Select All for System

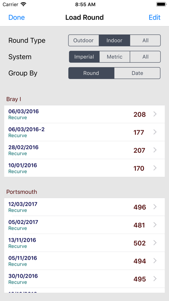pos(145,57)
